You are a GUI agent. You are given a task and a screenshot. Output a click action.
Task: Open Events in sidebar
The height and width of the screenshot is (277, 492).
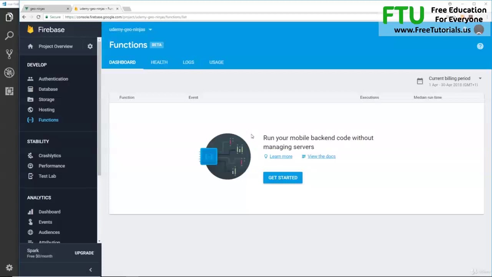[45, 222]
